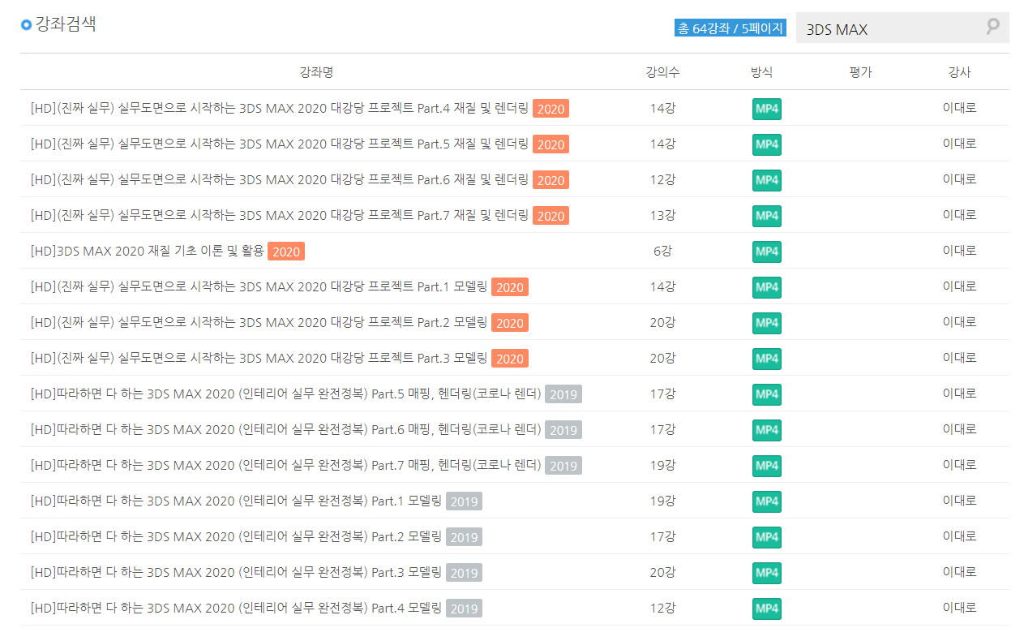Image resolution: width=1024 pixels, height=641 pixels.
Task: Click MP4 badge for Part.7 재질 및 렌더링 course
Action: (x=767, y=216)
